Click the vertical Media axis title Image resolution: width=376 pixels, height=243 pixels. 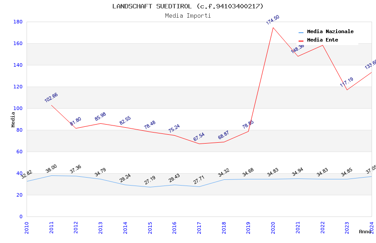pyautogui.click(x=13, y=119)
